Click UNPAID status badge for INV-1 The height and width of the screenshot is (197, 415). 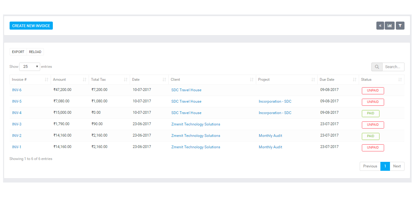click(x=373, y=148)
